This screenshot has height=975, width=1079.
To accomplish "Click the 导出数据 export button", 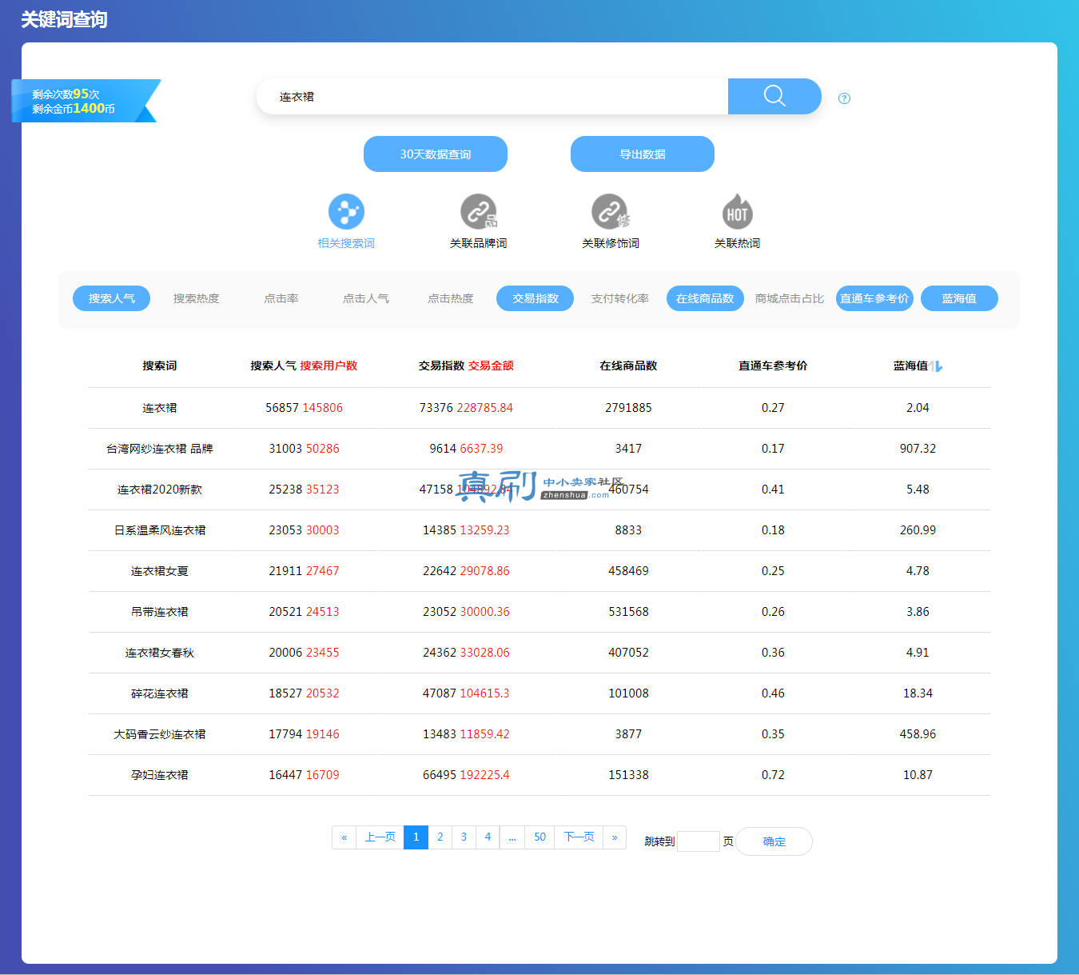I will tap(643, 154).
